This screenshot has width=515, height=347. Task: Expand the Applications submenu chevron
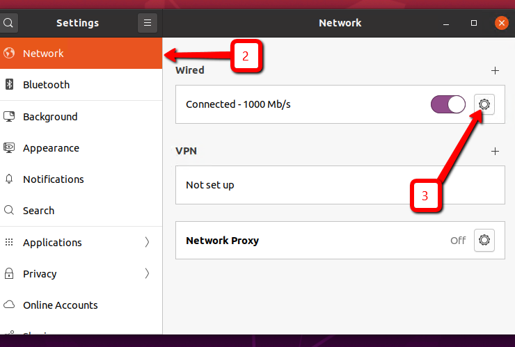(x=147, y=243)
